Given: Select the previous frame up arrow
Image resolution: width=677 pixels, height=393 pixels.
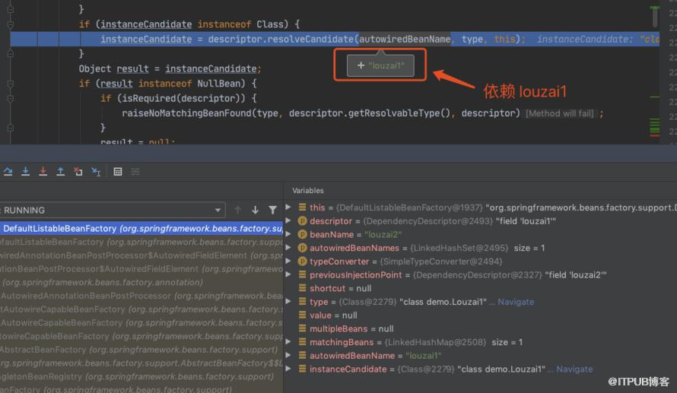Looking at the screenshot, I should [x=237, y=210].
